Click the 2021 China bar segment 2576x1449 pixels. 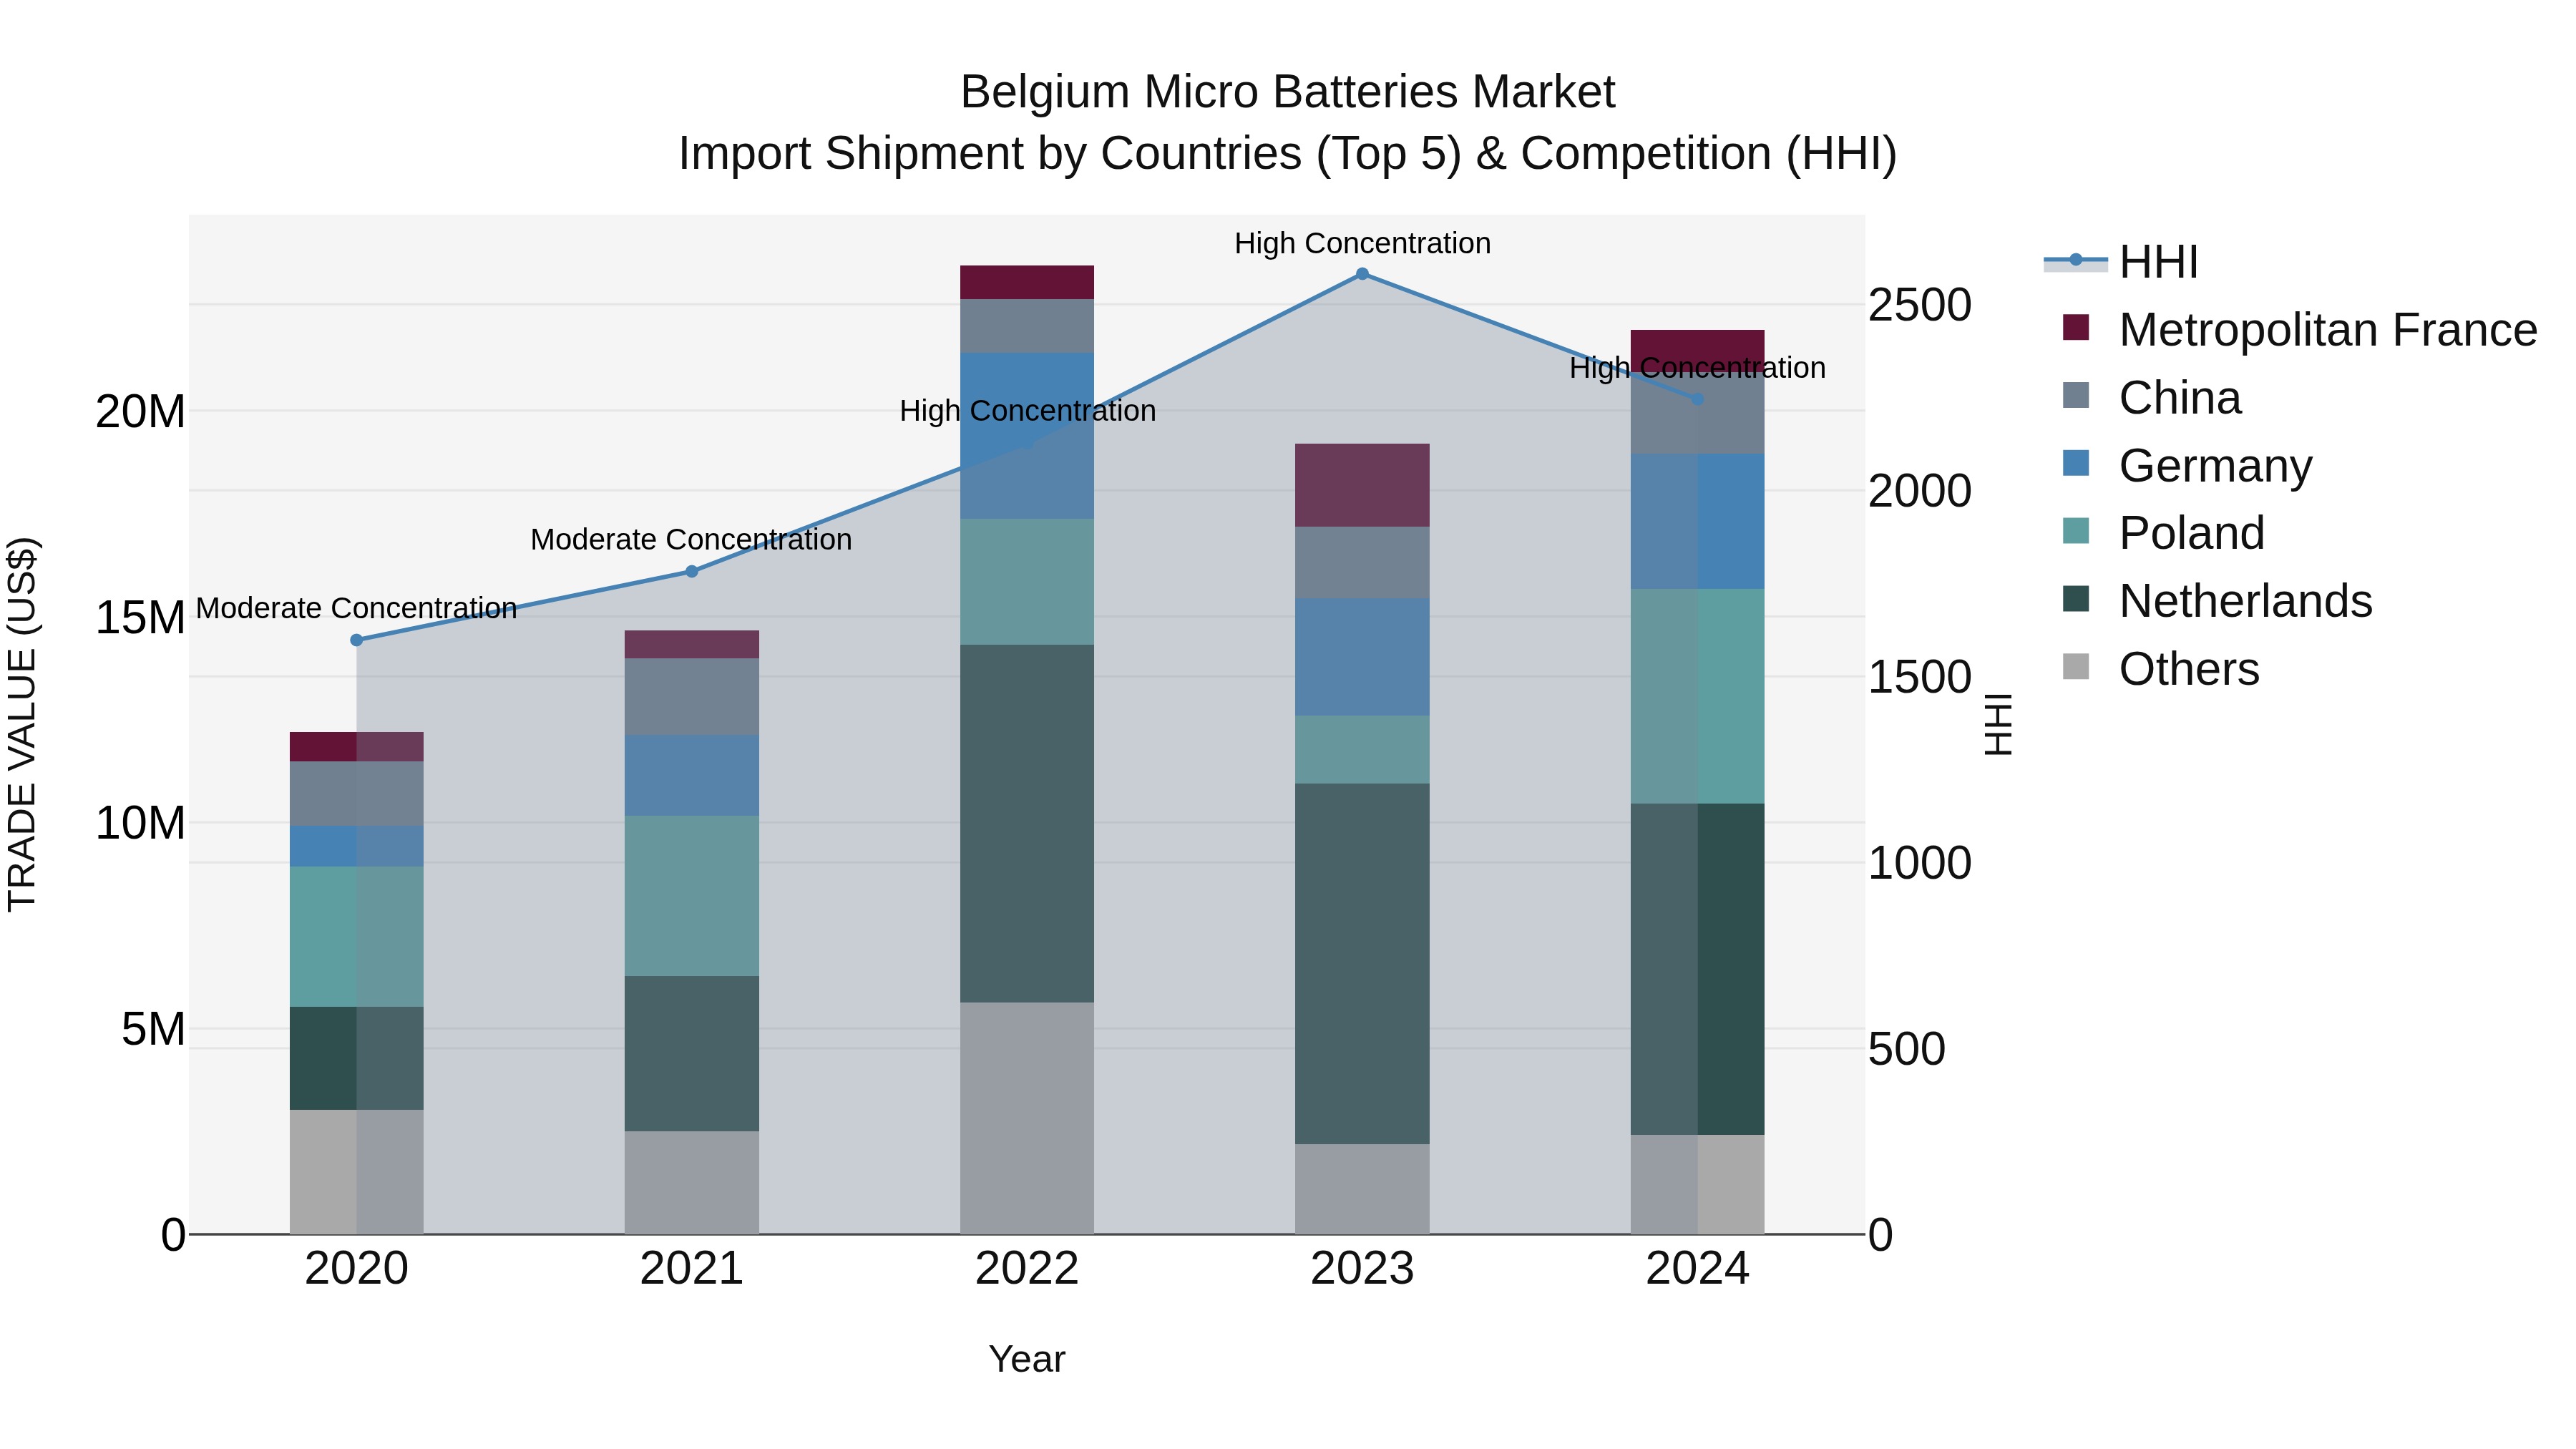(692, 697)
